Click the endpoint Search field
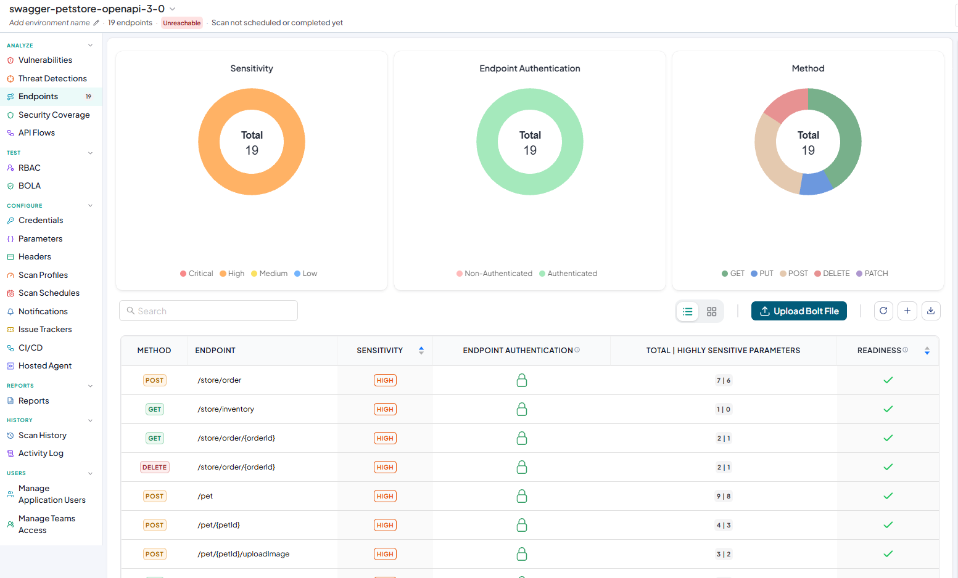The height and width of the screenshot is (578, 958). [209, 311]
